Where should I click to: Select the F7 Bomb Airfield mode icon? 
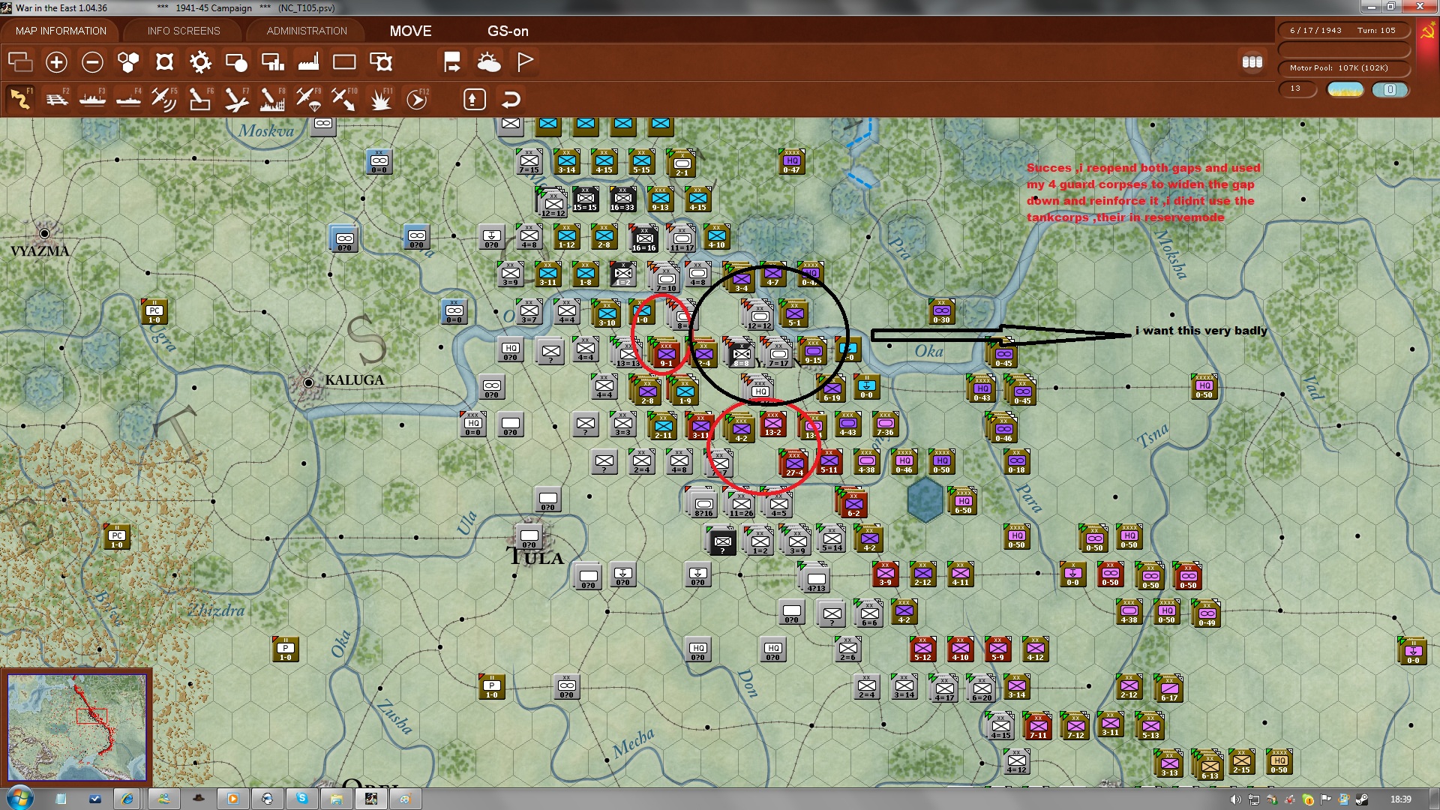(236, 99)
